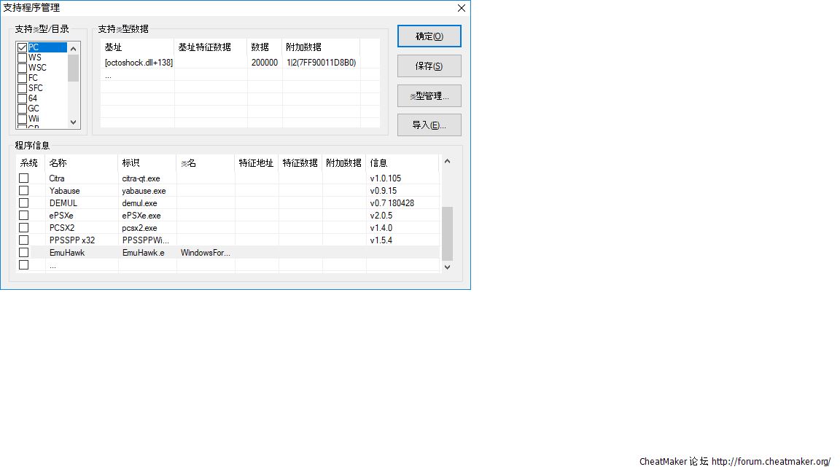Enable the WSC type checkbox

pos(23,68)
